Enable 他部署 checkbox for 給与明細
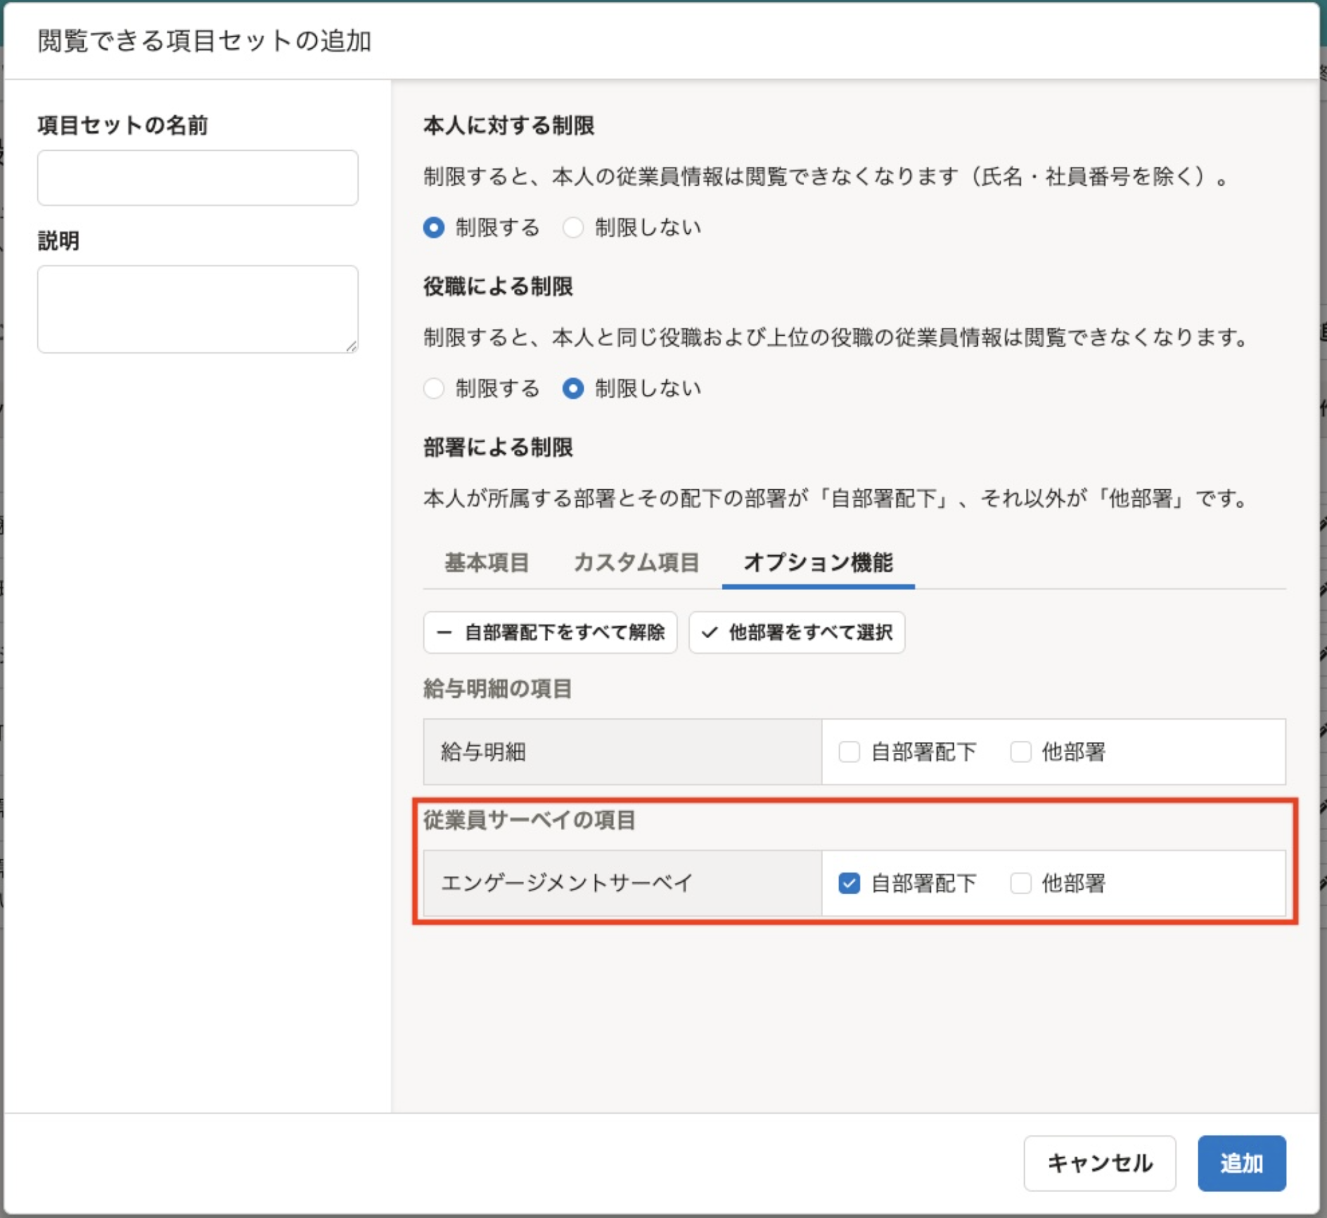The width and height of the screenshot is (1327, 1218). click(x=1020, y=752)
